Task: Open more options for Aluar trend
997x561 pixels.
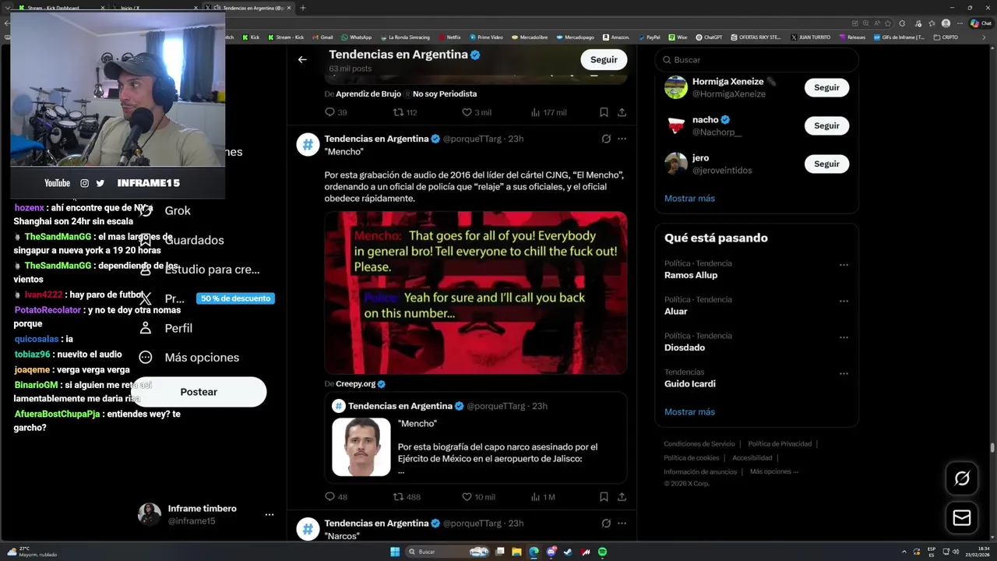Action: (x=844, y=301)
